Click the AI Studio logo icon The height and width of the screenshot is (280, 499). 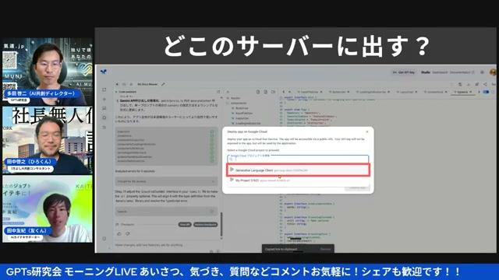pyautogui.click(x=104, y=72)
